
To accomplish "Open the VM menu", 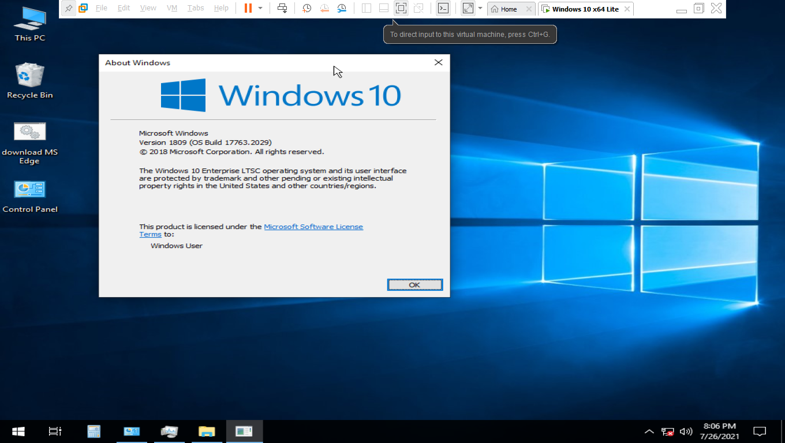I will 172,8.
